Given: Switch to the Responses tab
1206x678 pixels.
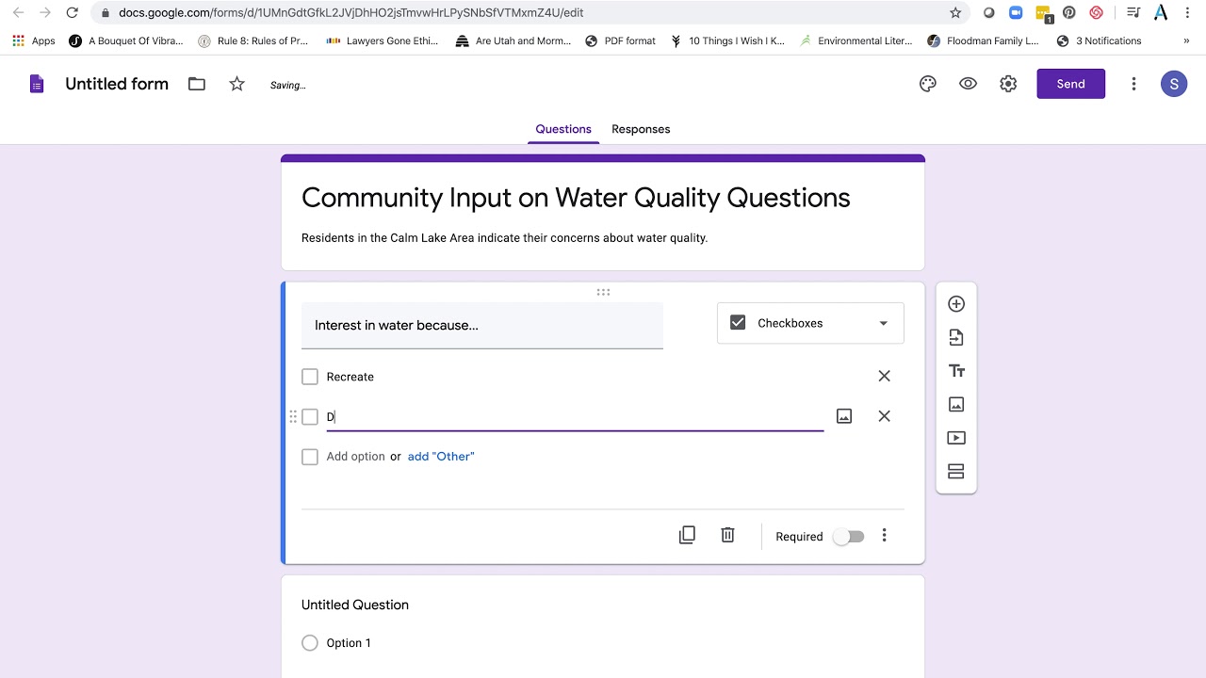Looking at the screenshot, I should point(641,129).
